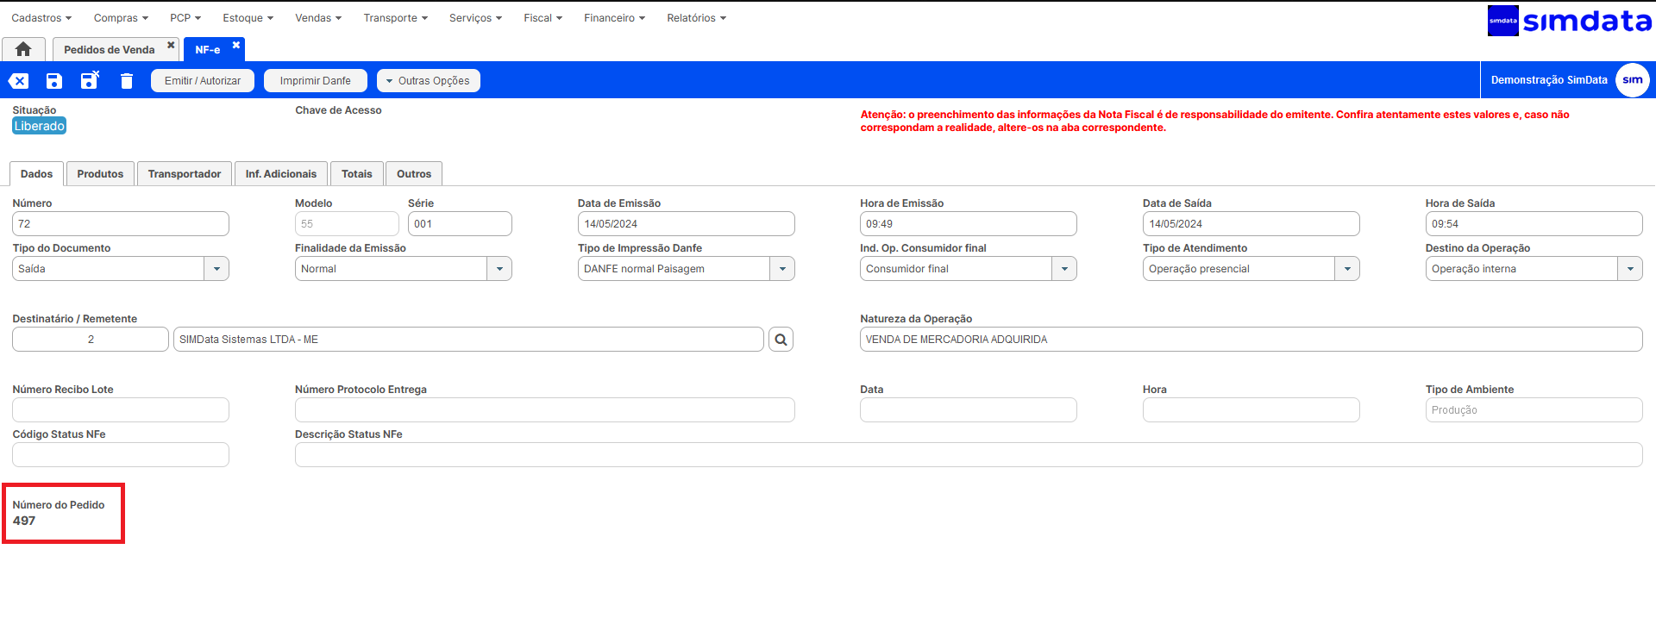The height and width of the screenshot is (618, 1656).
Task: Switch to the Transportador tab
Action: [x=185, y=174]
